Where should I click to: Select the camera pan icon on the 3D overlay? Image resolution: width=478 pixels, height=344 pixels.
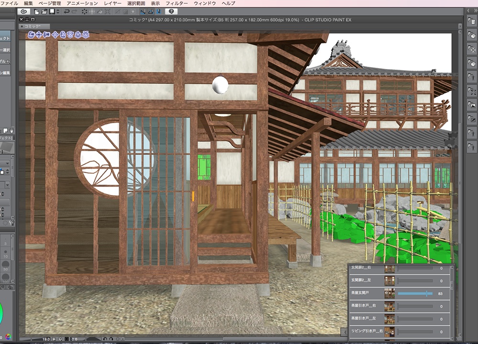click(39, 34)
